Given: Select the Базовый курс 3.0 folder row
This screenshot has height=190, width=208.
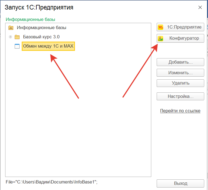Looking at the screenshot, I should (x=41, y=37).
